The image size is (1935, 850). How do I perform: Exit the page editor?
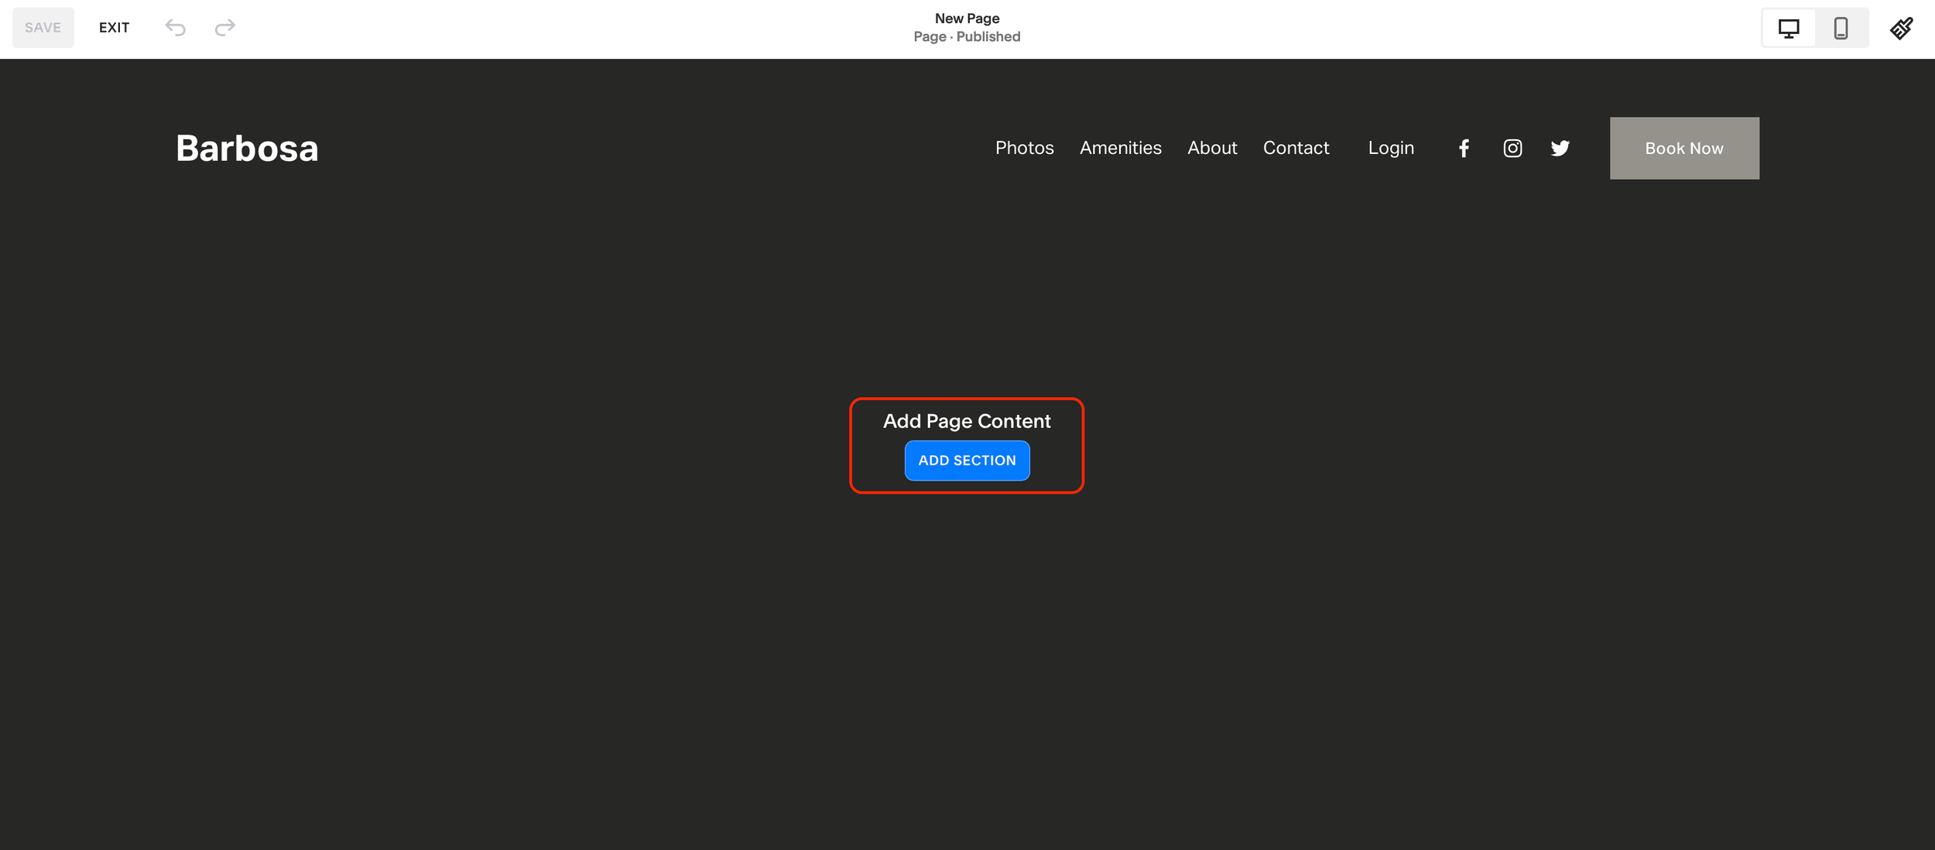[x=114, y=28]
